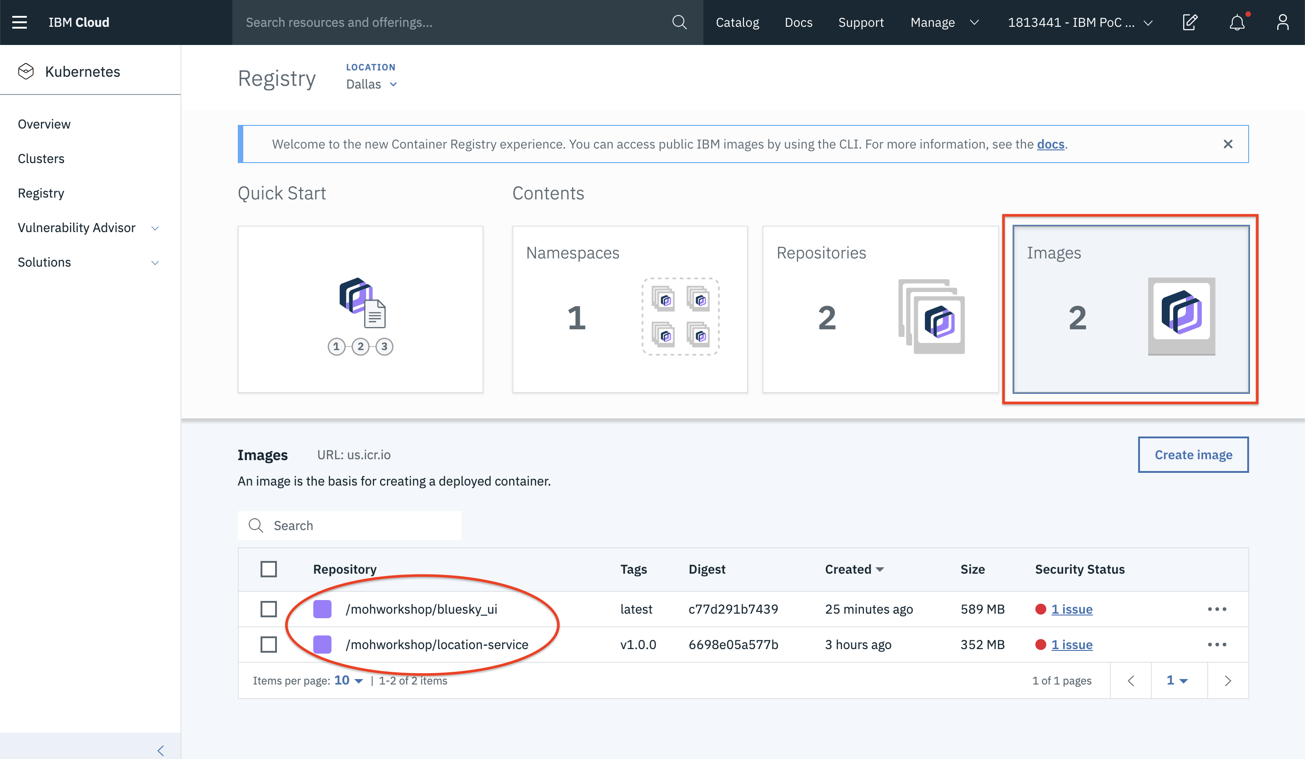Click the Create image button
The height and width of the screenshot is (759, 1305).
1193,455
